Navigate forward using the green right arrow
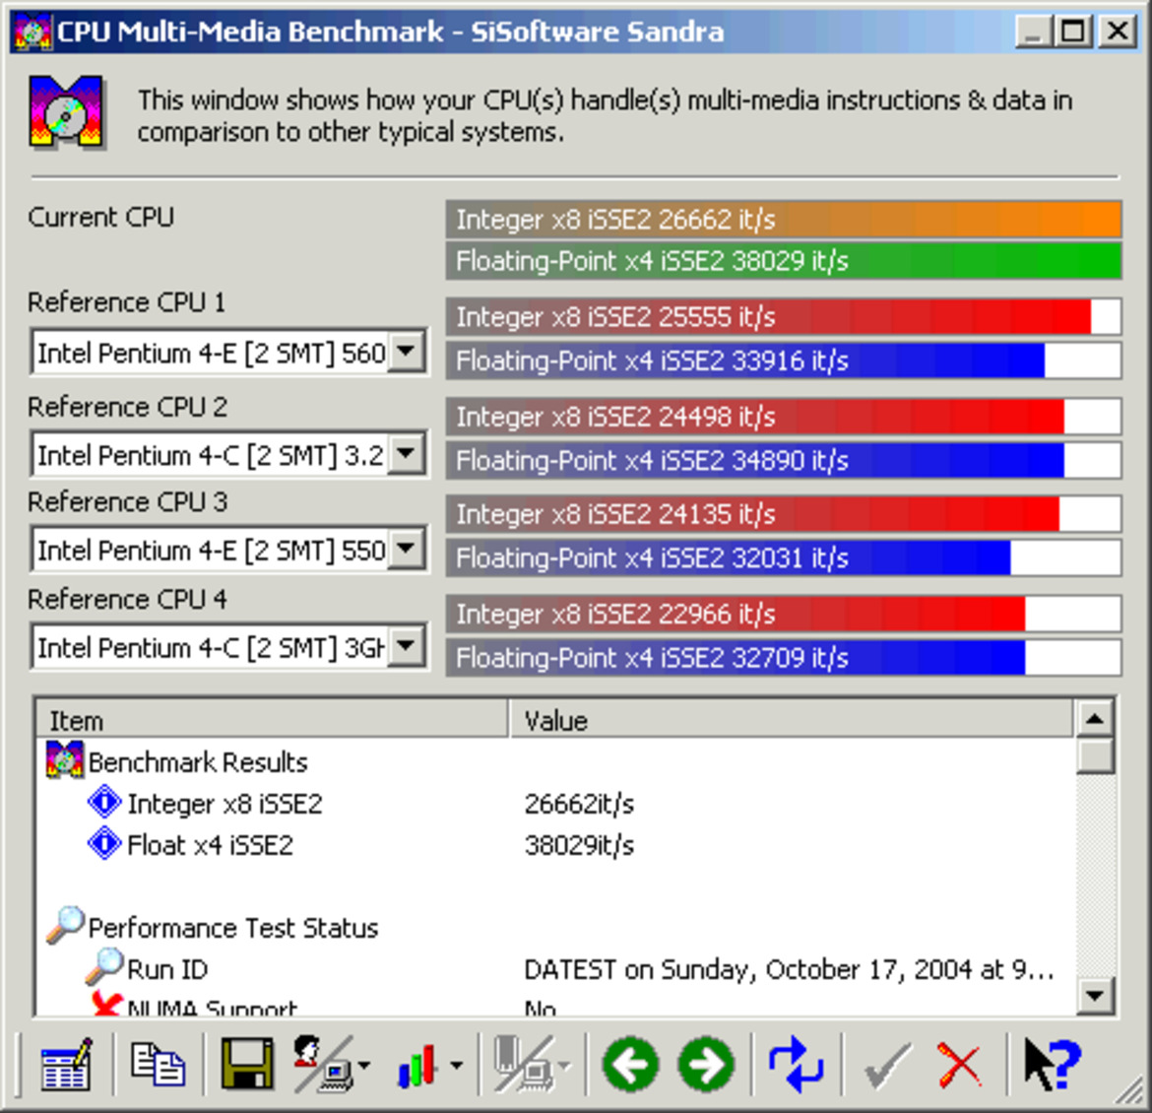This screenshot has width=1152, height=1113. (x=705, y=1064)
